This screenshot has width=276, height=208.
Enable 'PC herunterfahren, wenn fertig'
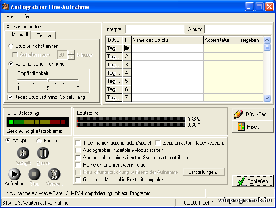coord(78,164)
